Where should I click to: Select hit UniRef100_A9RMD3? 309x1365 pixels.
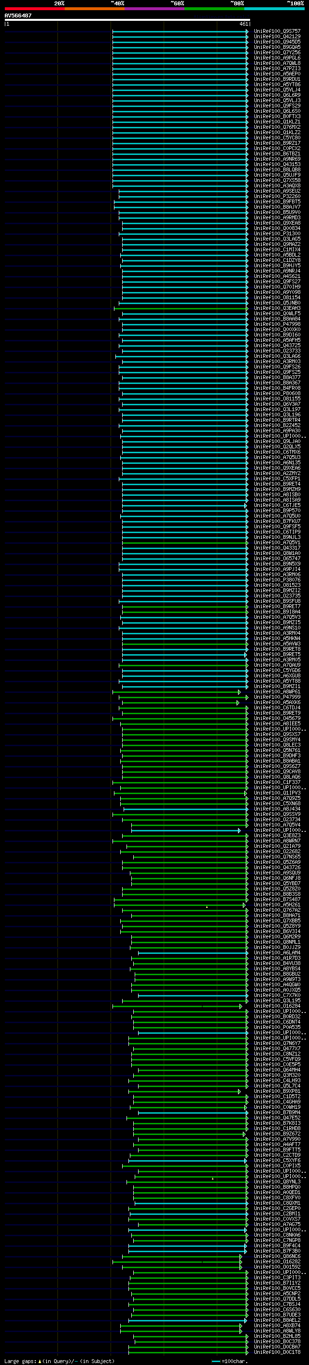coord(277,217)
